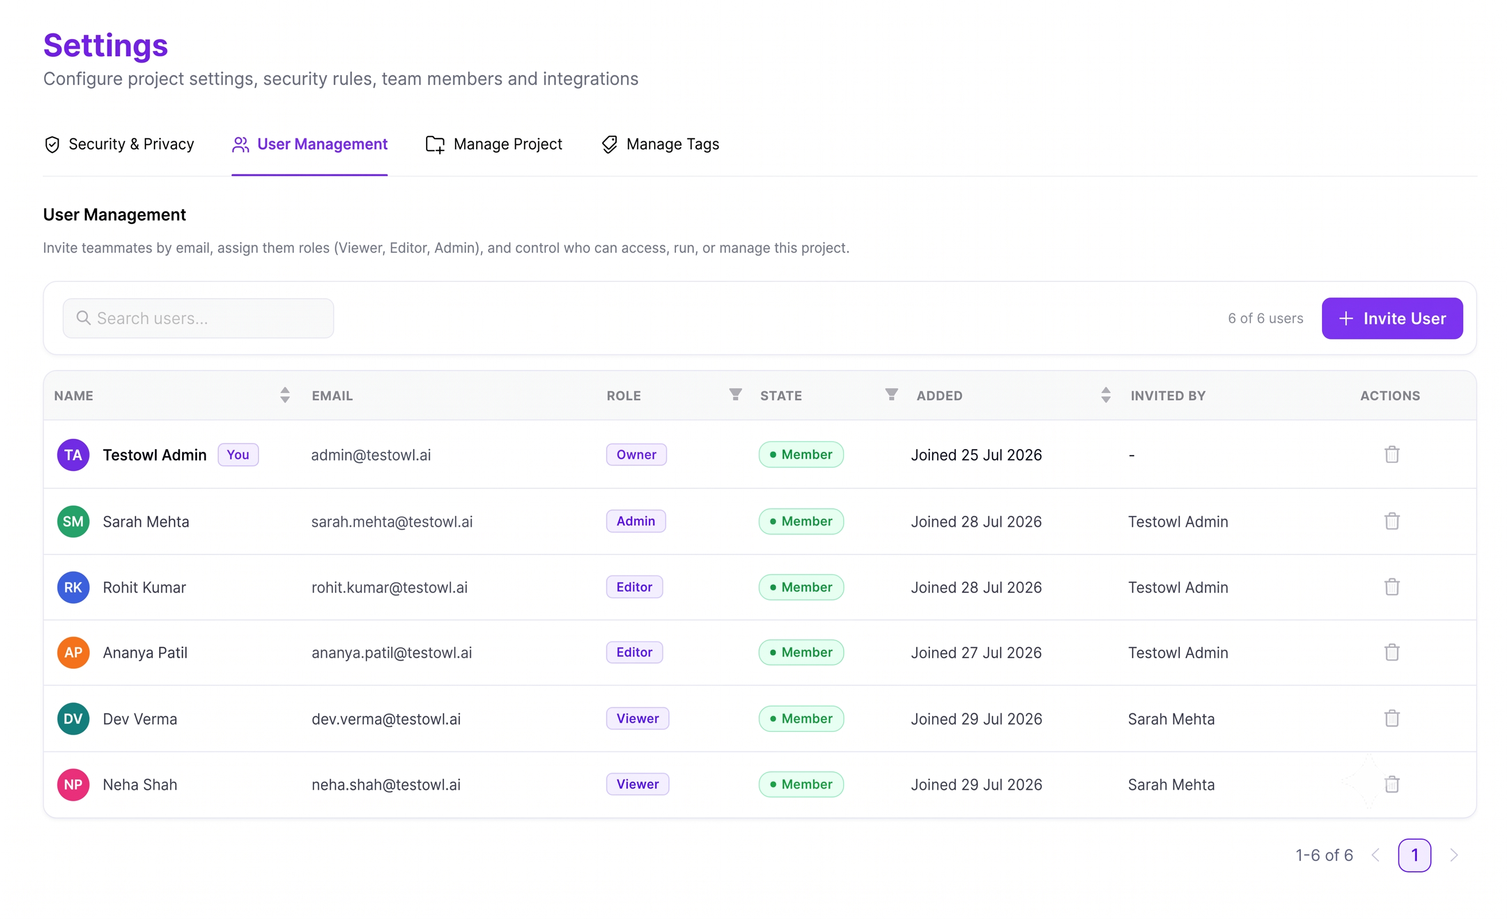Click the Viewer role badge for Neha Shah
The width and height of the screenshot is (1507, 919).
pyautogui.click(x=637, y=785)
